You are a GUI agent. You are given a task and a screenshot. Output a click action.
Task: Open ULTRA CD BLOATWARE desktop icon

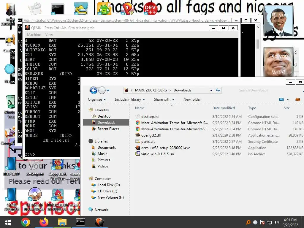[x=35, y=199]
